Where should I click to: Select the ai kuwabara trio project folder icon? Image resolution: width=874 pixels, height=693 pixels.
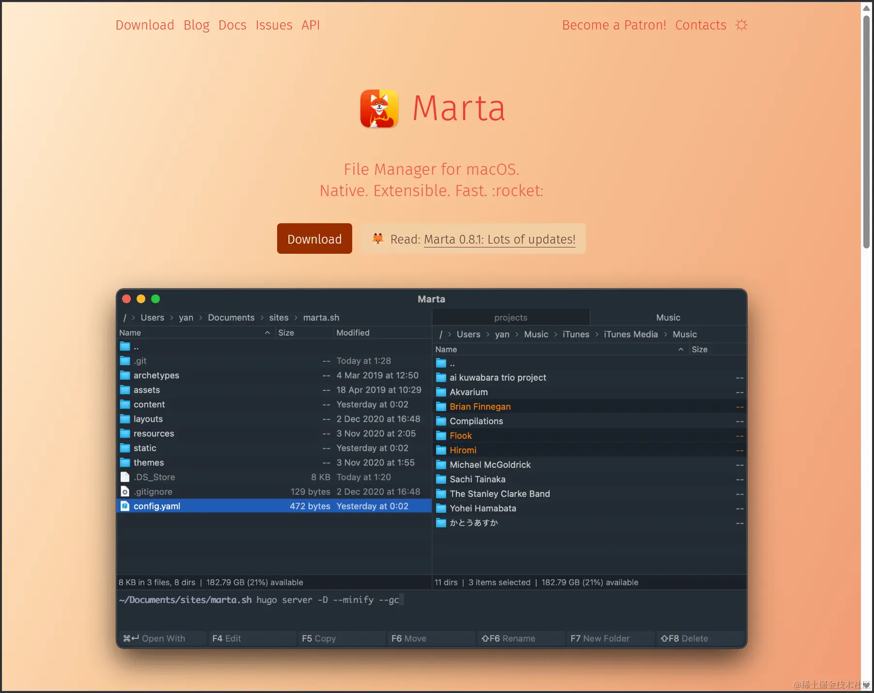point(441,378)
